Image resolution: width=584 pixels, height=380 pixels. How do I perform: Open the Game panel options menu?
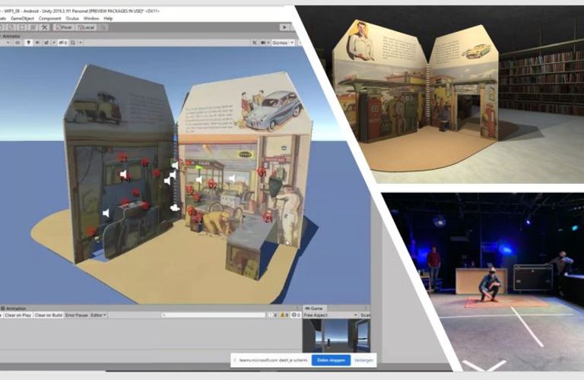(365, 308)
